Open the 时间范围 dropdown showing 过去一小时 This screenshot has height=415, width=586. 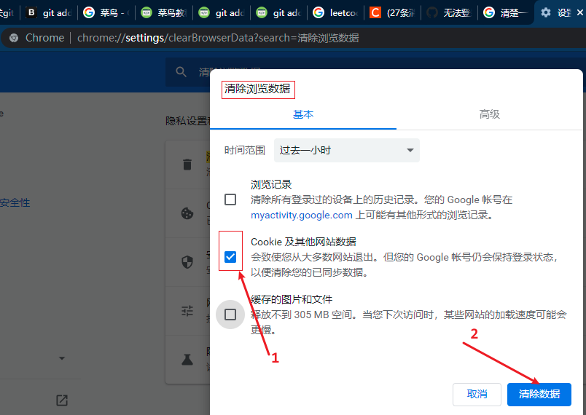(x=346, y=151)
